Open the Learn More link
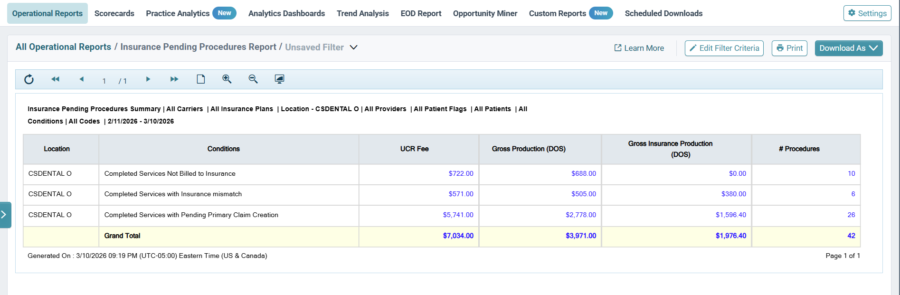Image resolution: width=900 pixels, height=295 pixels. tap(639, 48)
